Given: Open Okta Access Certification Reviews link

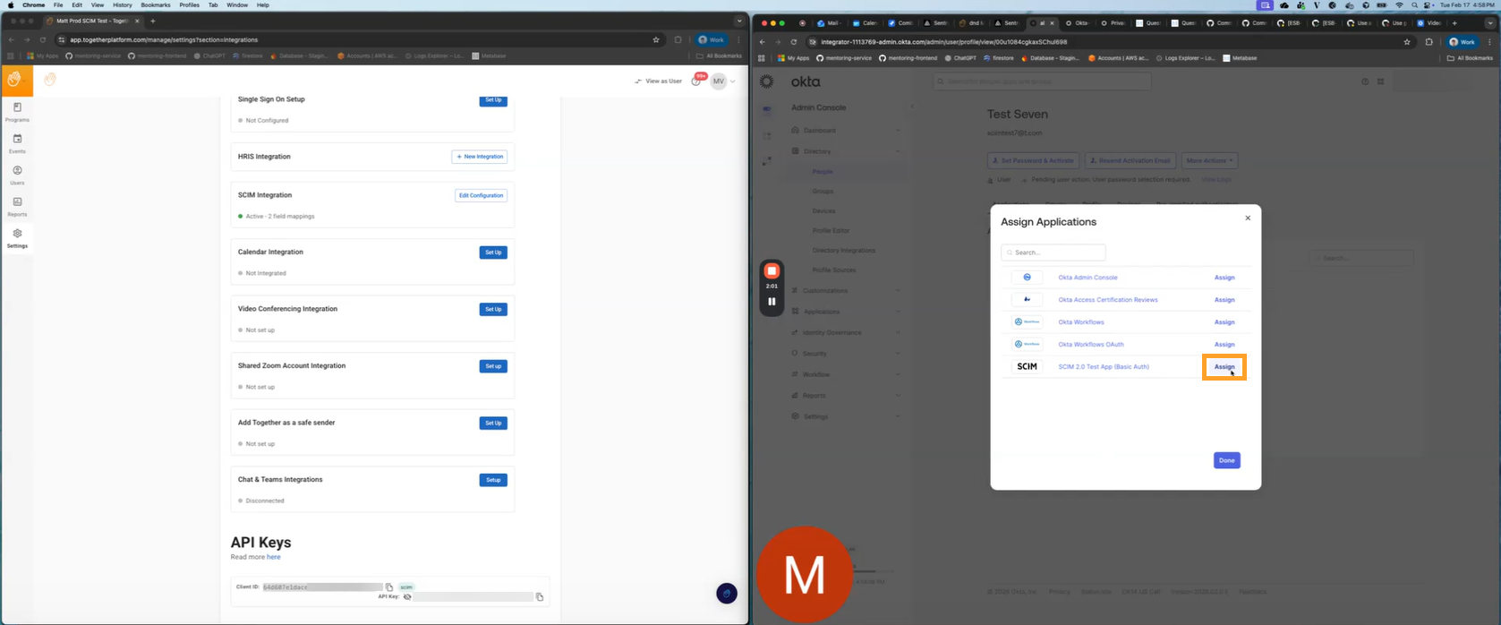Looking at the screenshot, I should pyautogui.click(x=1108, y=300).
